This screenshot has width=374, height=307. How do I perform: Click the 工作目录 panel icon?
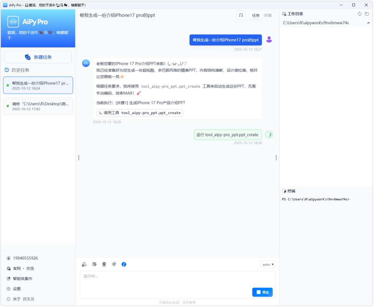coord(284,14)
